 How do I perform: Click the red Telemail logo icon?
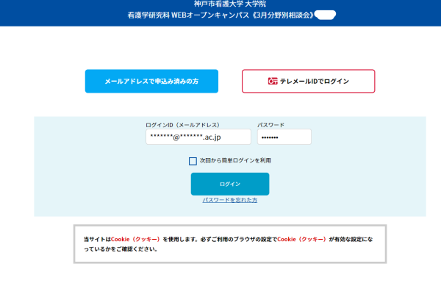(x=273, y=81)
